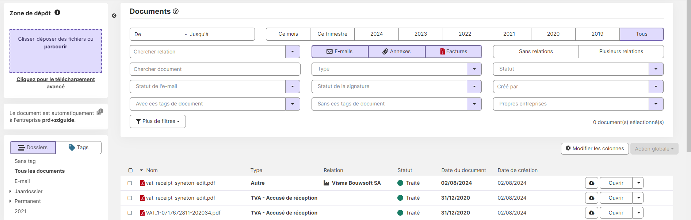This screenshot has width=691, height=220.
Task: Select the Sans tag folder item
Action: pos(25,161)
